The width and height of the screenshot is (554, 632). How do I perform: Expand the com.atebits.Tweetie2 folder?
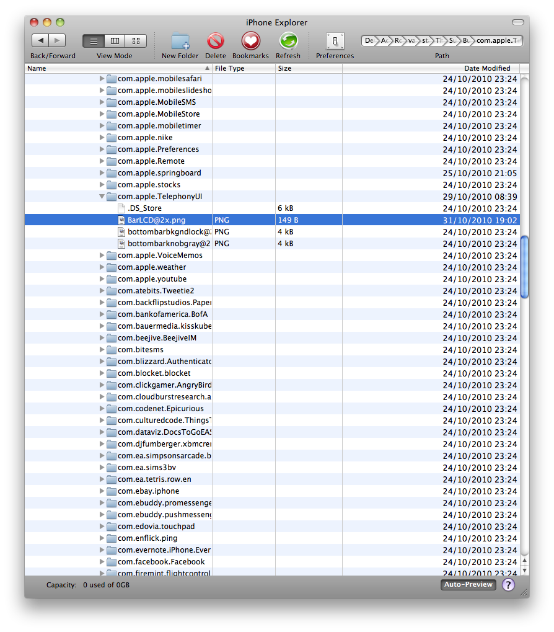(x=102, y=291)
